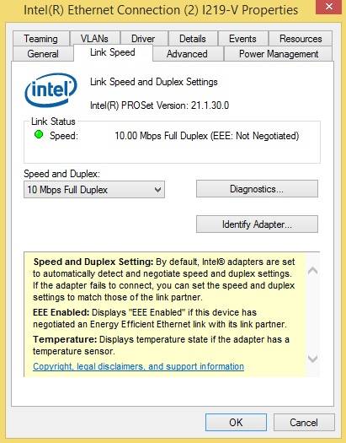Launch the Diagnostics button
This screenshot has width=346, height=443.
tap(257, 189)
